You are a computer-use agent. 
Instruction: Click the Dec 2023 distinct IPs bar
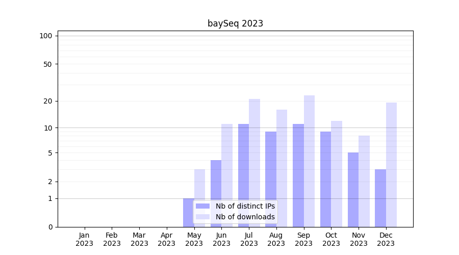pos(380,198)
